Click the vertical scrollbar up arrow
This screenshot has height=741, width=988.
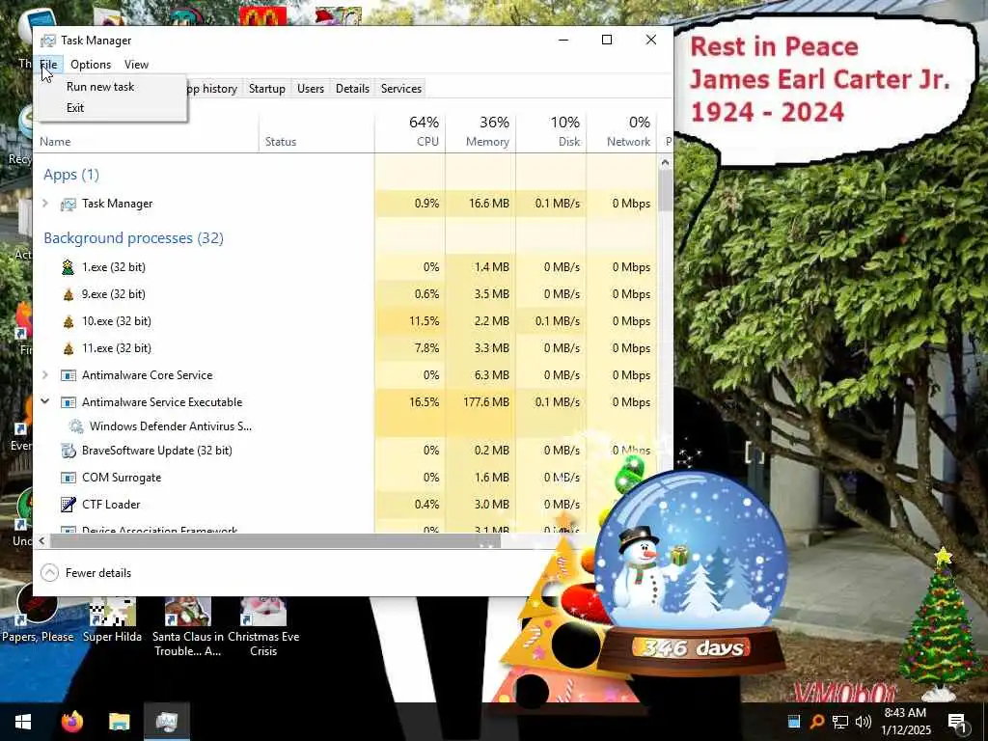click(x=665, y=162)
